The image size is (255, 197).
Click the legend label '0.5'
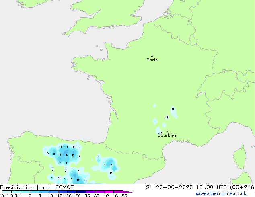pos(14,195)
